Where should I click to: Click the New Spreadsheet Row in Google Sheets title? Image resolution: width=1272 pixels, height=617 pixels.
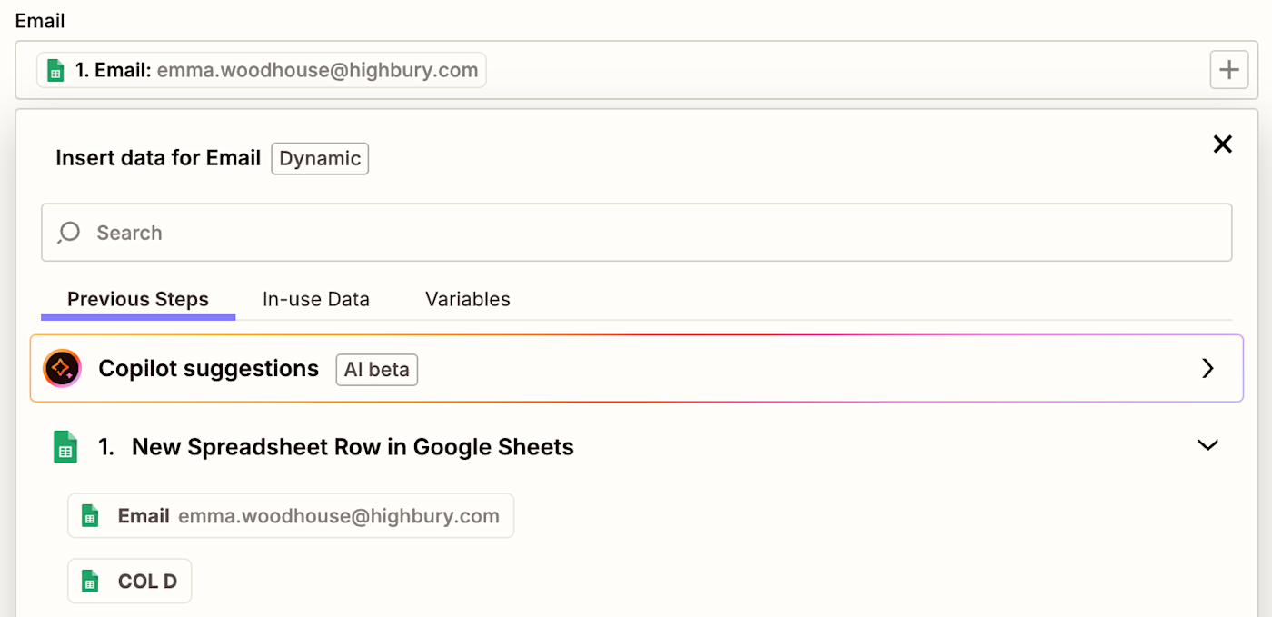point(353,447)
